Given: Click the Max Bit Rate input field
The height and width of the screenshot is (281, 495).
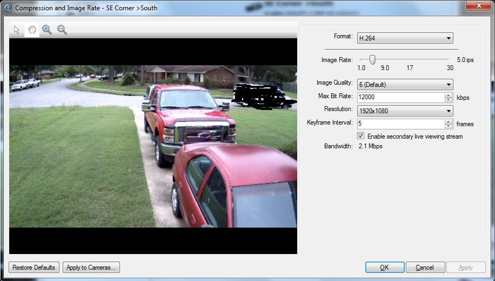Looking at the screenshot, I should (x=400, y=98).
